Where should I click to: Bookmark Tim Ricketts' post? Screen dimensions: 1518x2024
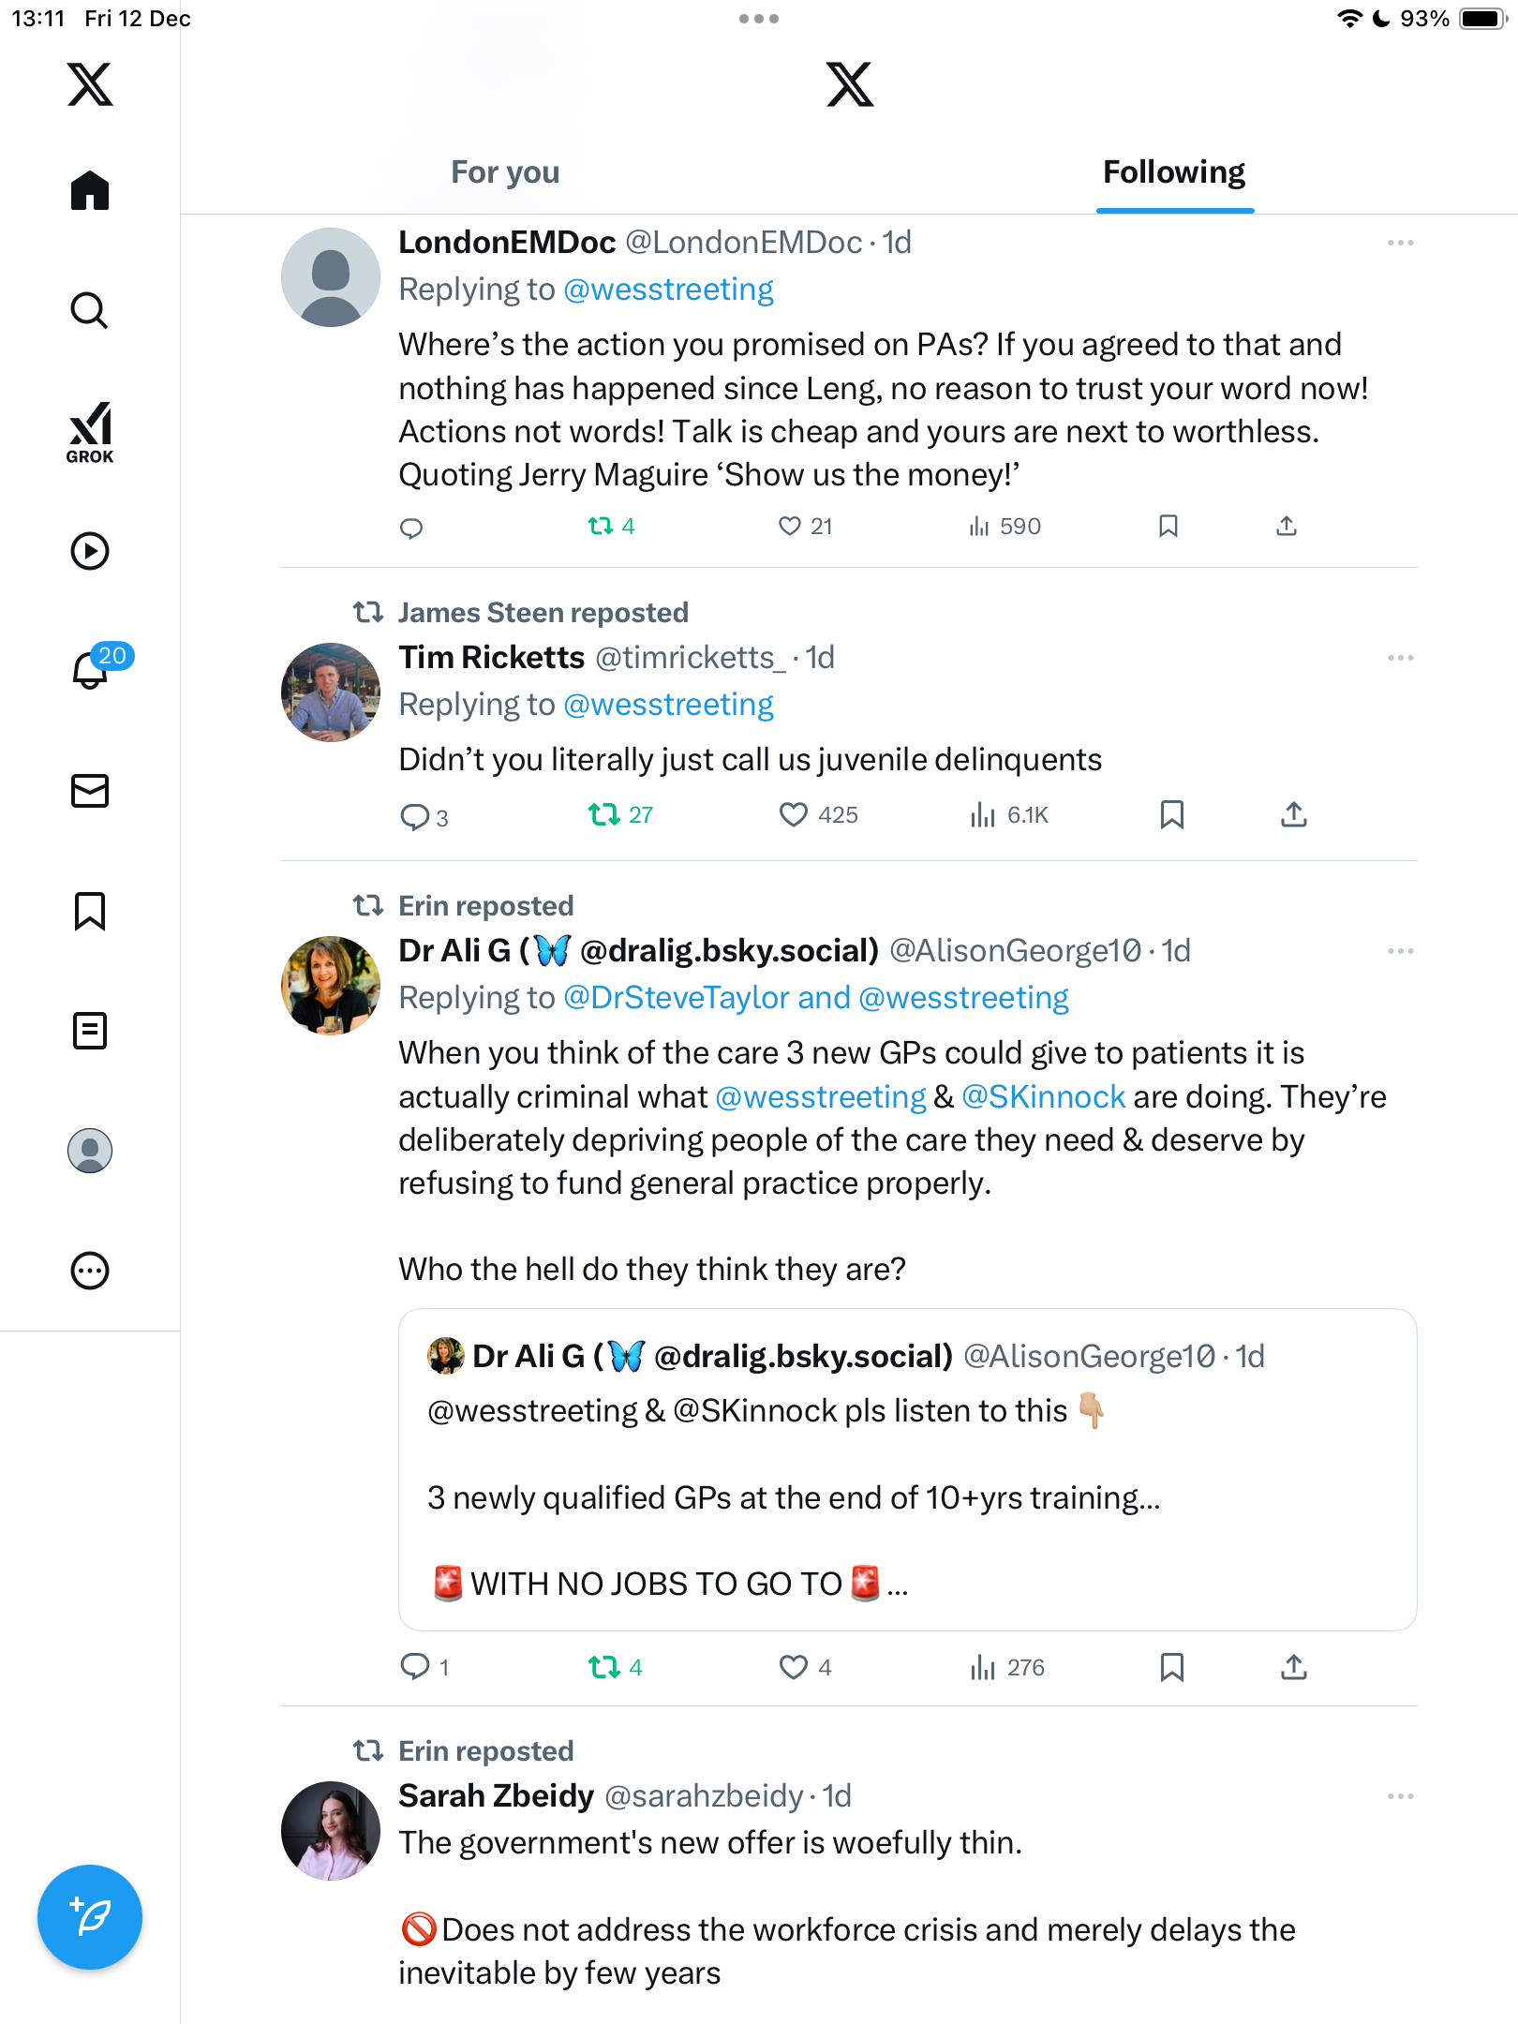click(x=1171, y=815)
